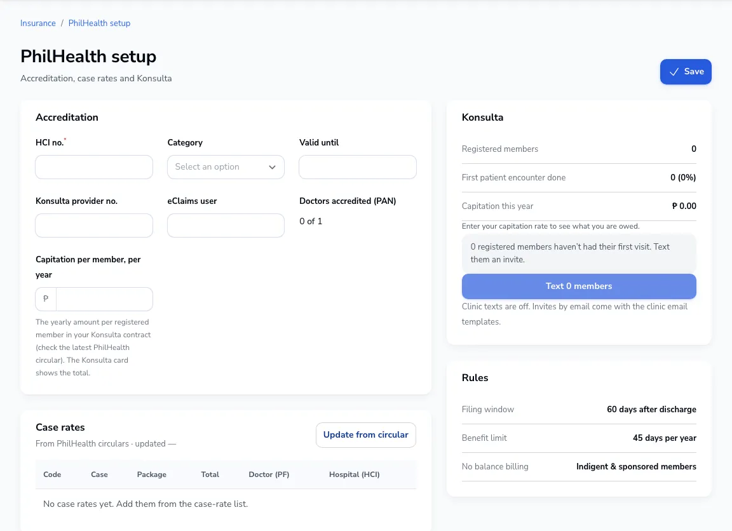The image size is (732, 531).
Task: Click the No balance billing label
Action: pyautogui.click(x=495, y=466)
